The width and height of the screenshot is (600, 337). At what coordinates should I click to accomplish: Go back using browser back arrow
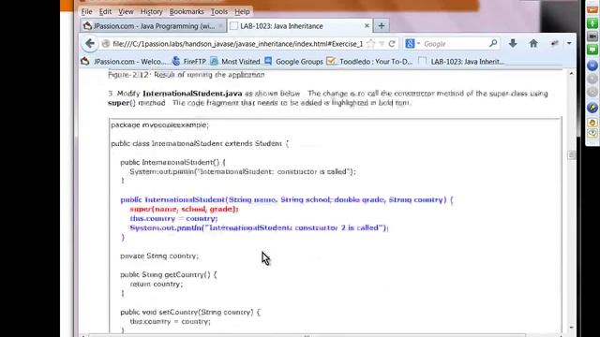90,44
